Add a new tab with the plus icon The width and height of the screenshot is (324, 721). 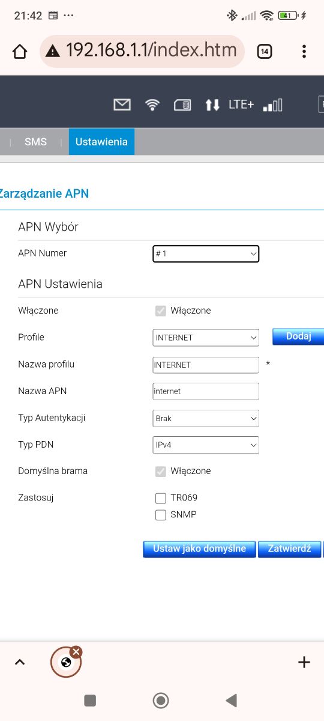(304, 662)
